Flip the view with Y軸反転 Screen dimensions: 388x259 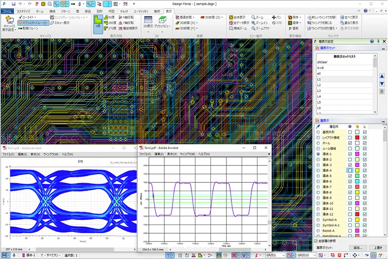pyautogui.click(x=126, y=23)
